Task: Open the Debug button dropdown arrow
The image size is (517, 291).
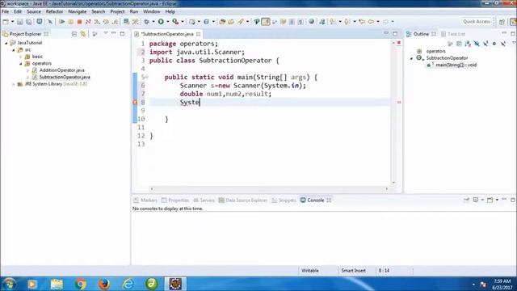Action: pyautogui.click(x=153, y=22)
